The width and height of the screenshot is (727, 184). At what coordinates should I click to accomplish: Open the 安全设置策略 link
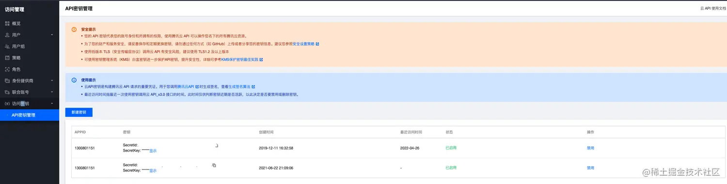(x=303, y=44)
